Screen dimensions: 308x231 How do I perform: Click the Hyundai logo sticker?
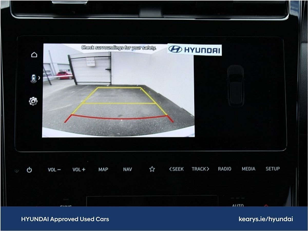point(195,50)
